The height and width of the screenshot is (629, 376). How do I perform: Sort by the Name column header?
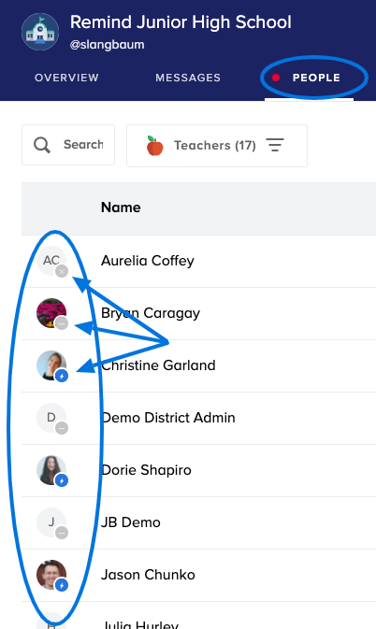tap(121, 207)
